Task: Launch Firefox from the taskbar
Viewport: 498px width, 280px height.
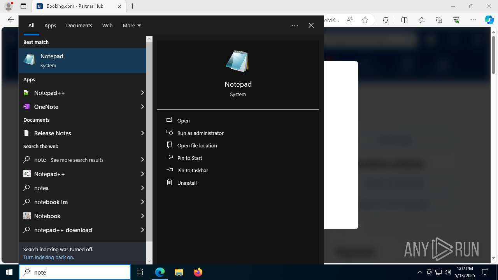Action: [198, 272]
